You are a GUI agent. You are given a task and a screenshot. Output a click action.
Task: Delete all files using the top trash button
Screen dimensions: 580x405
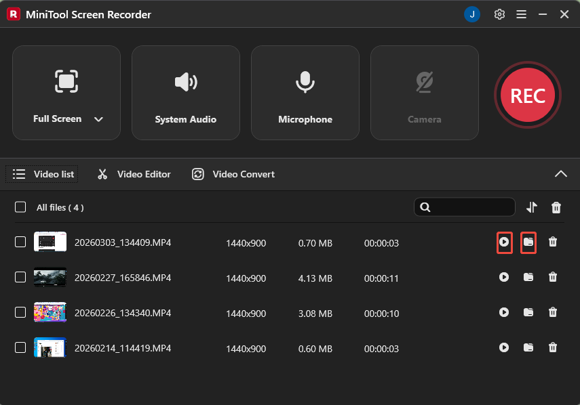tap(556, 207)
